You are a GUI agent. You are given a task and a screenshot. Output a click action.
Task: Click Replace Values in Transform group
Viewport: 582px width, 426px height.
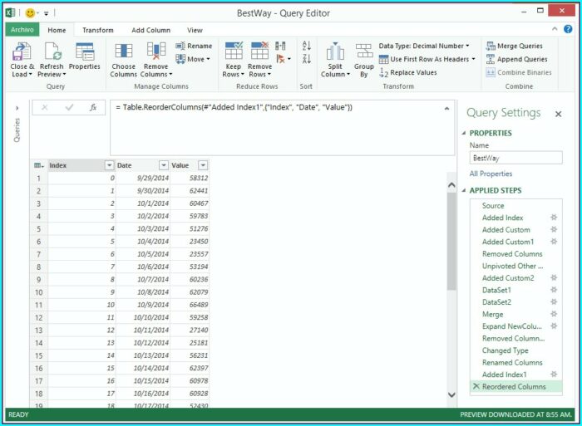tap(408, 73)
